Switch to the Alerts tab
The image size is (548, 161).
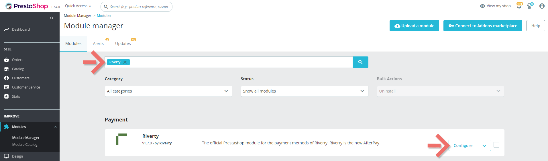click(x=98, y=44)
